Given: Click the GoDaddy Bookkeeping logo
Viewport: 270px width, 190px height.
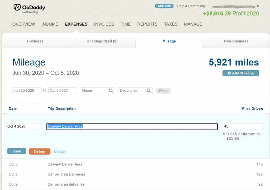Looking at the screenshot, I should pyautogui.click(x=29, y=8).
